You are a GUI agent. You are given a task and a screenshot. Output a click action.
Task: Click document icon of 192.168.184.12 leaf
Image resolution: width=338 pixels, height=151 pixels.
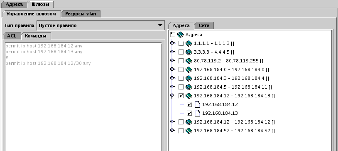pos(197,104)
